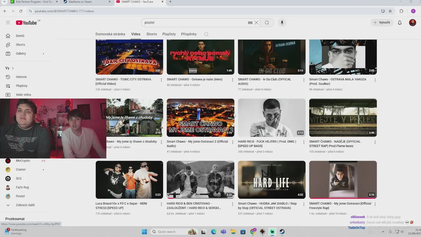Expand subscriptions with Zobrazit další
The image size is (421, 237).
[x=25, y=205]
